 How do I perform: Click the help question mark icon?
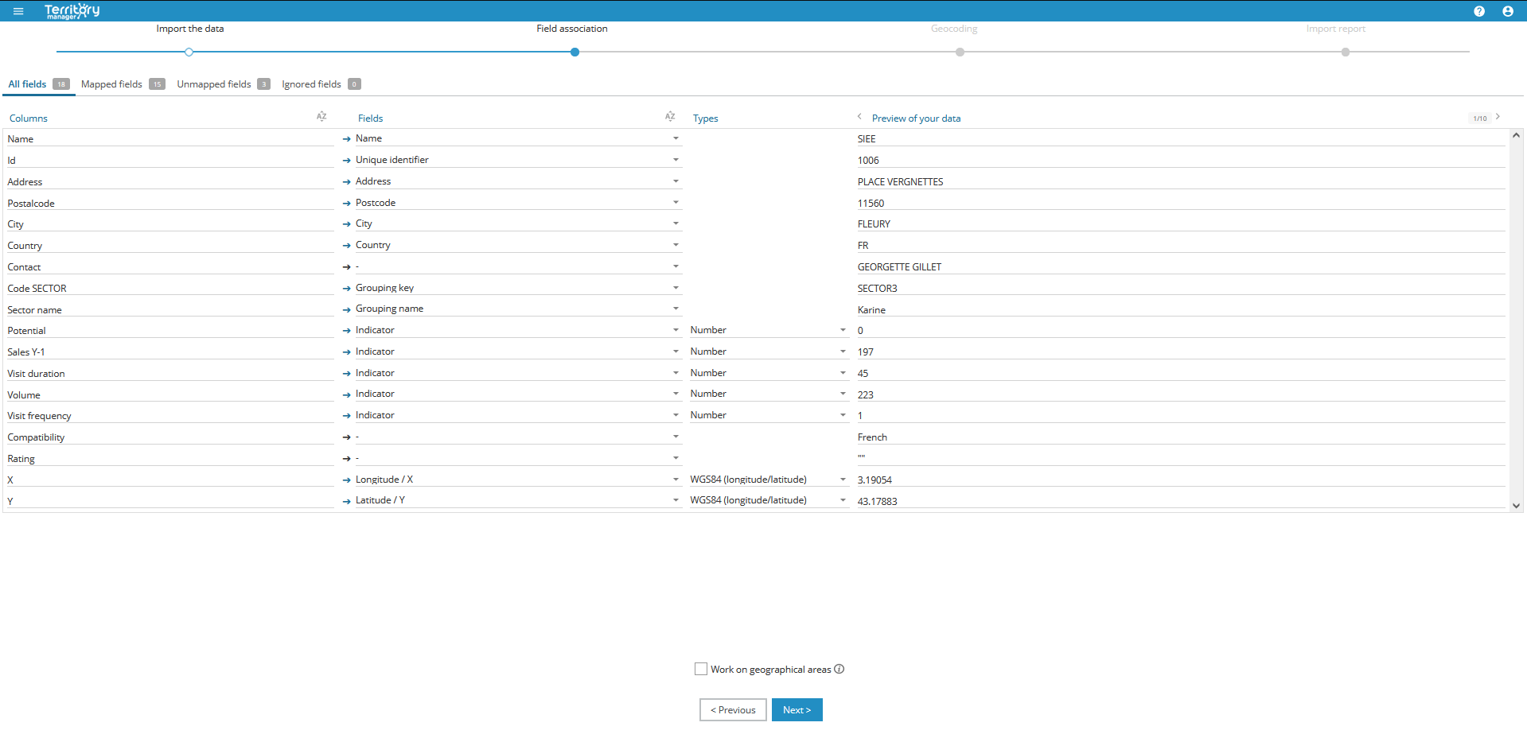click(1478, 11)
